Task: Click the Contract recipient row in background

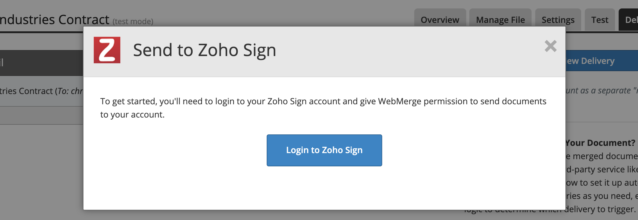Action: pyautogui.click(x=39, y=90)
